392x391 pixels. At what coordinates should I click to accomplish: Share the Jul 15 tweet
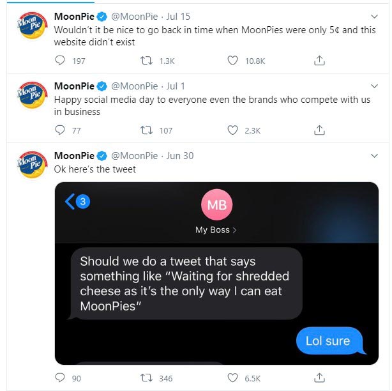[320, 61]
